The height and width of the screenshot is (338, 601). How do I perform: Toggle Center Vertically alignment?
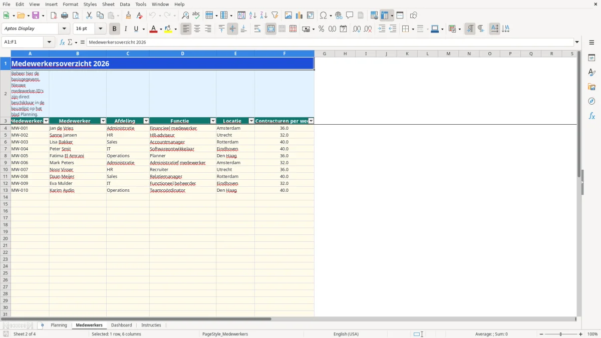(232, 29)
